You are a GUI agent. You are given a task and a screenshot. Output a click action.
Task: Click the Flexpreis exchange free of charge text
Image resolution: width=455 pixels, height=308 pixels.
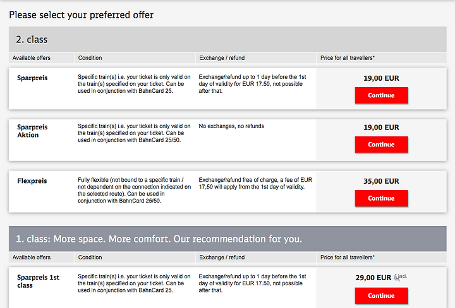pos(255,183)
